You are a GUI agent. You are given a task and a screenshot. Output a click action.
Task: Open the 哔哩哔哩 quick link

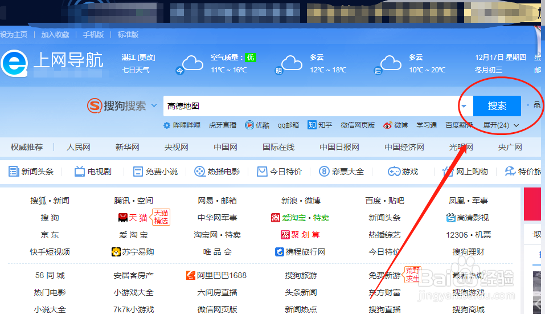click(187, 125)
